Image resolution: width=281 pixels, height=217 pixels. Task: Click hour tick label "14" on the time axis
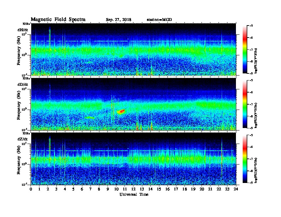click(x=150, y=189)
